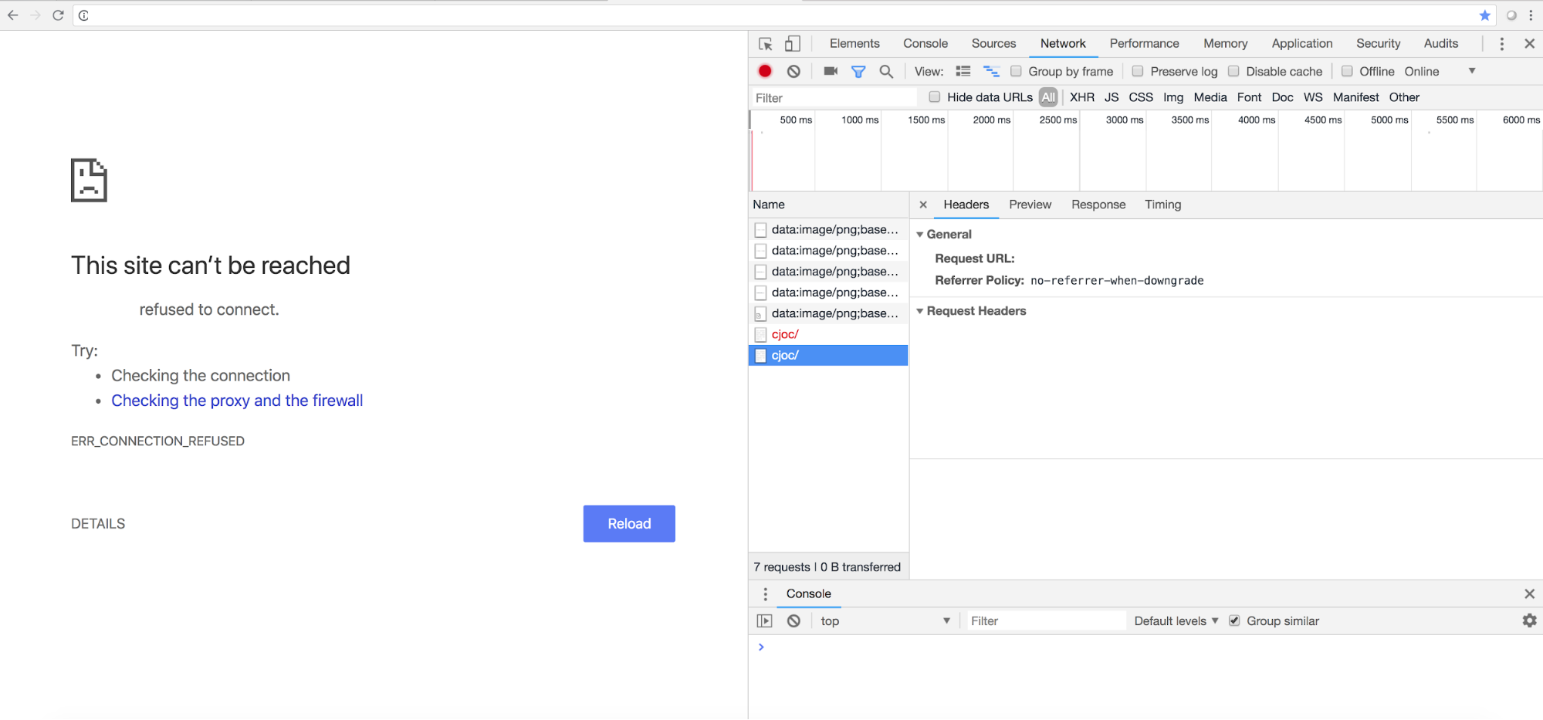Click the browser back arrow

coord(12,15)
